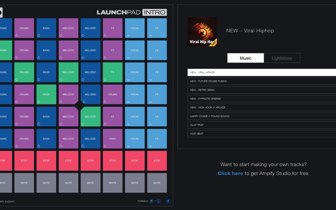
Task: Play the VOCAL pad next to the PERC pad
Action: 135,139
